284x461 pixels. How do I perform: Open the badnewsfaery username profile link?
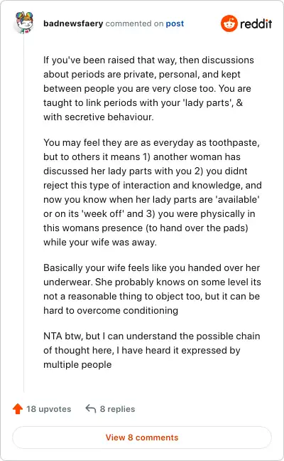pos(73,23)
